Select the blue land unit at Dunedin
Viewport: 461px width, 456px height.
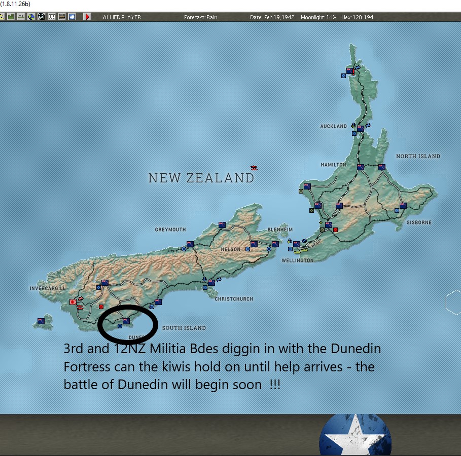click(120, 326)
